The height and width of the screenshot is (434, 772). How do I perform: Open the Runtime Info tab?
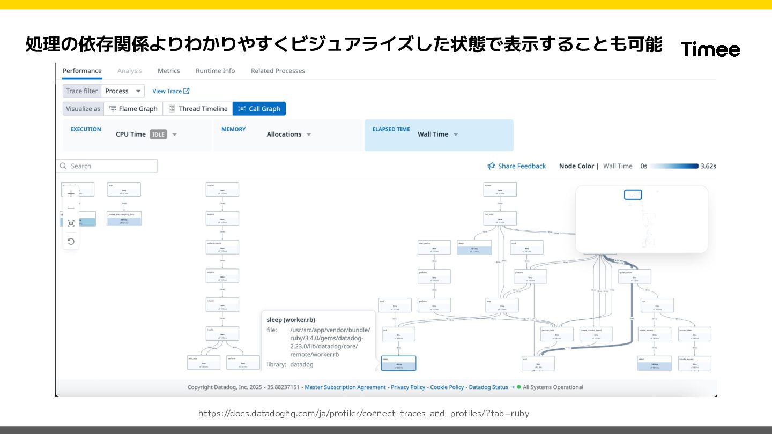point(215,71)
